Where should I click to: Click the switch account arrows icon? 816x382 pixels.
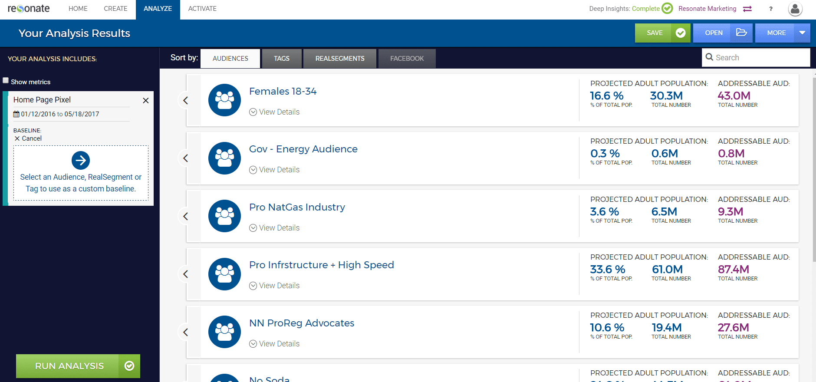[747, 9]
